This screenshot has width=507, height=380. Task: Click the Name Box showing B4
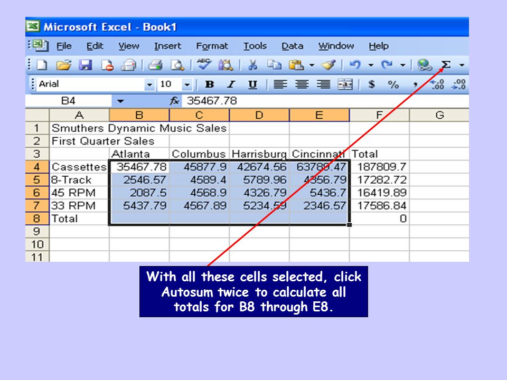[69, 101]
